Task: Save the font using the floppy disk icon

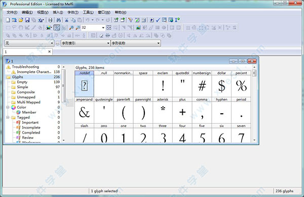Action: (27, 20)
